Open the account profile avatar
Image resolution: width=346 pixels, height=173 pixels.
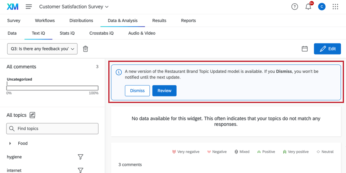tap(322, 7)
